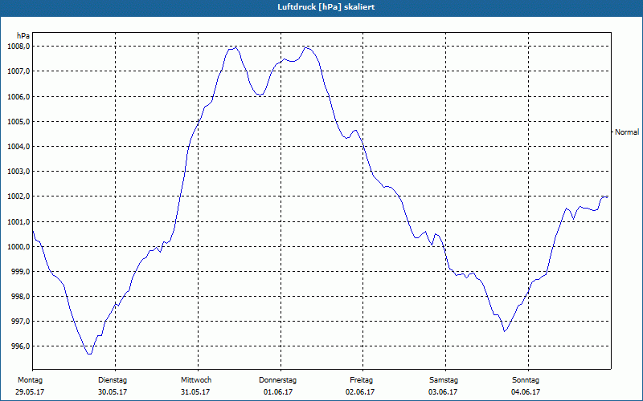Click the '31.05.17' date label
The width and height of the screenshot is (643, 401).
[195, 392]
